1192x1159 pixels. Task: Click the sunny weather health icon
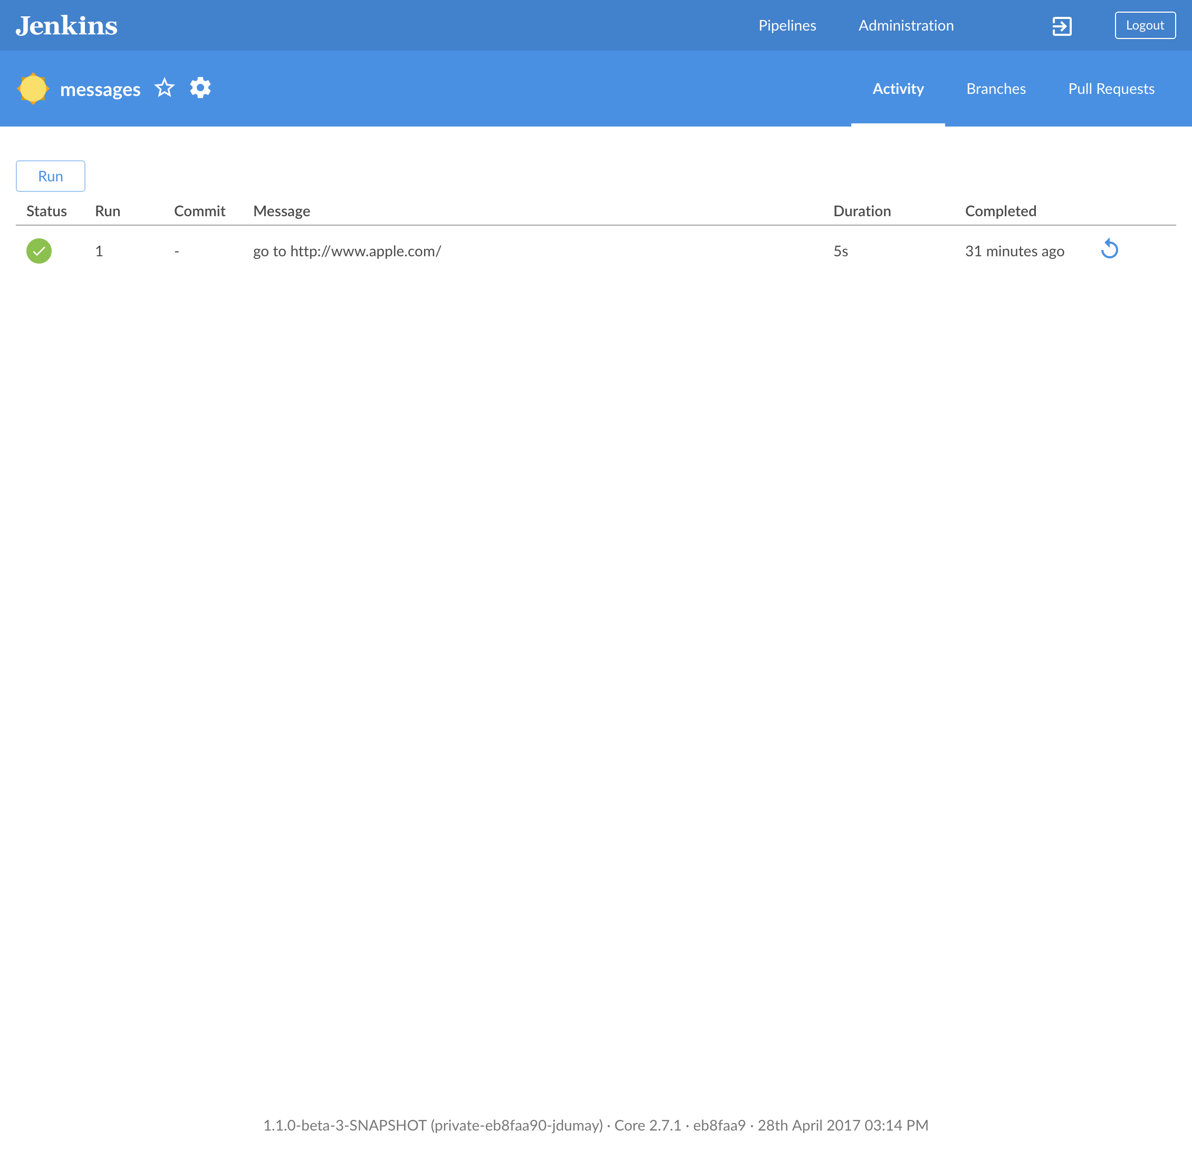pos(33,89)
